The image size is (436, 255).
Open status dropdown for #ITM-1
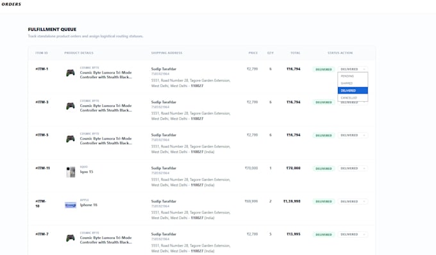(x=353, y=69)
